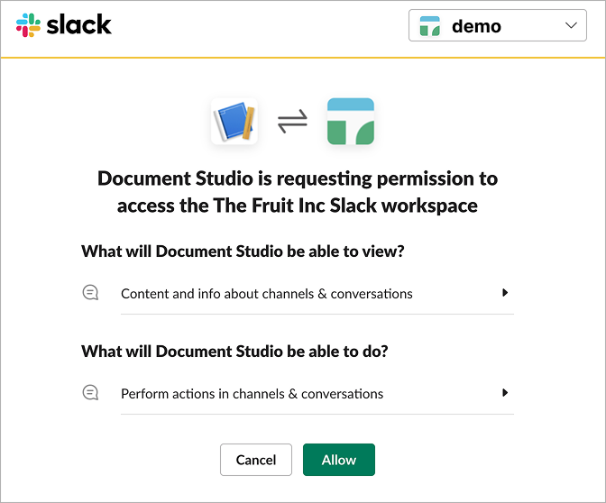The height and width of the screenshot is (503, 606).
Task: Click Content and info about channels & conversations text
Action: (267, 294)
